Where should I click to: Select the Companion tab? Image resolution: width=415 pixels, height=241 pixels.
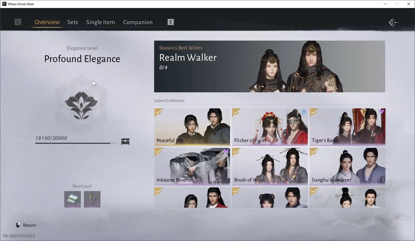pyautogui.click(x=138, y=22)
